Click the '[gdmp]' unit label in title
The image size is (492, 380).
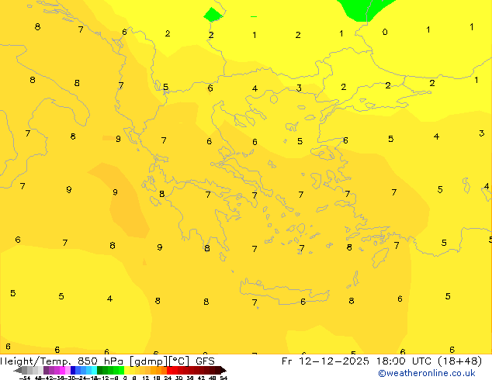pos(149,361)
